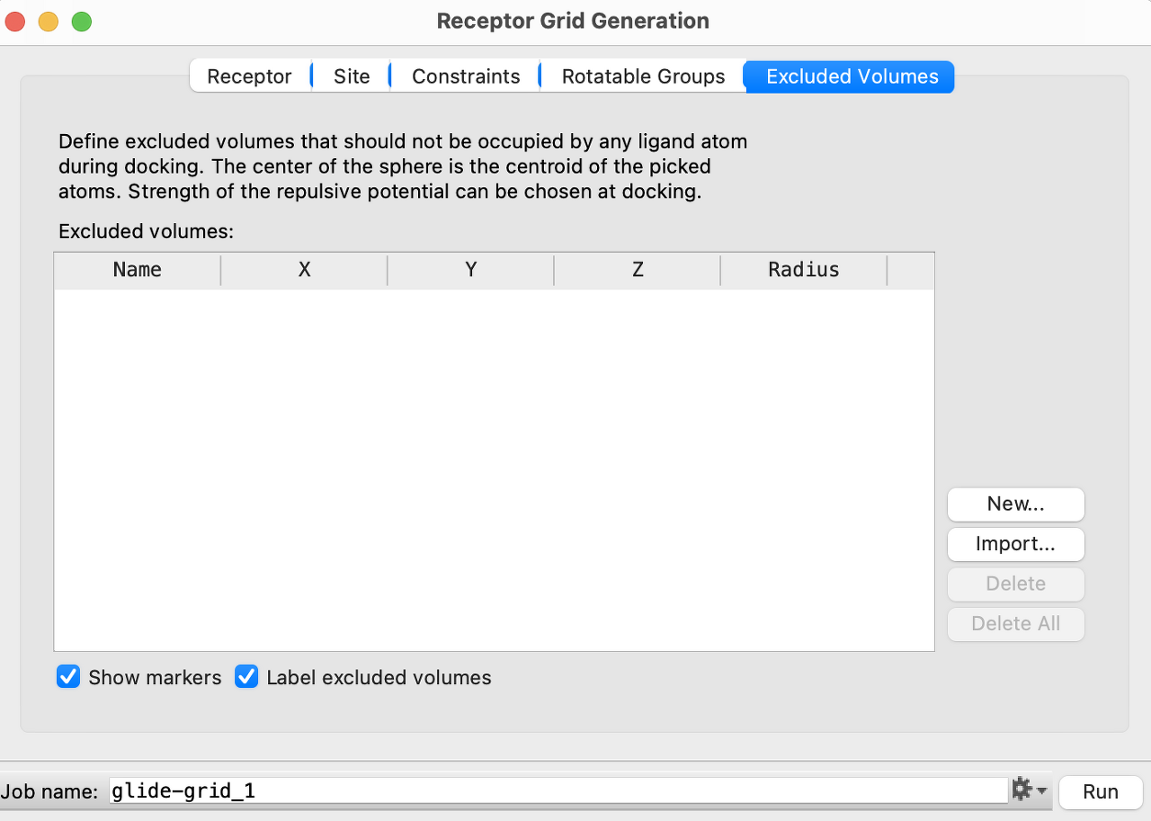The image size is (1151, 821).
Task: Run the grid generation job
Action: click(x=1101, y=791)
